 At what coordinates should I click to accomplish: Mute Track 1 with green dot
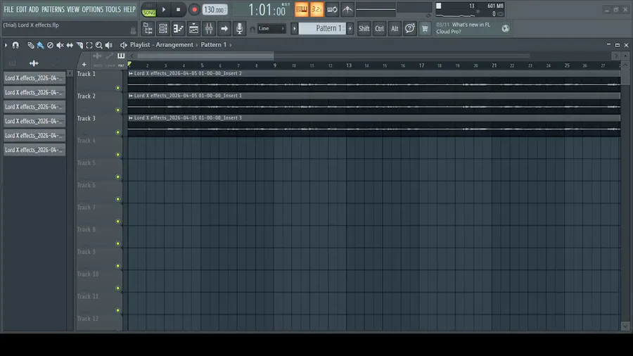[118, 88]
